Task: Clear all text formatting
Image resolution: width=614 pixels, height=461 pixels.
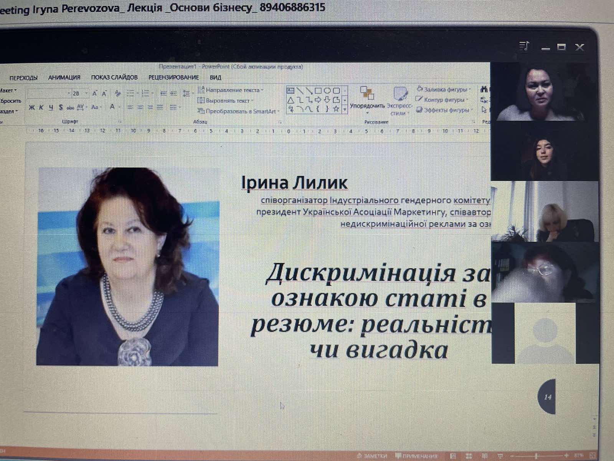Action: pos(118,93)
